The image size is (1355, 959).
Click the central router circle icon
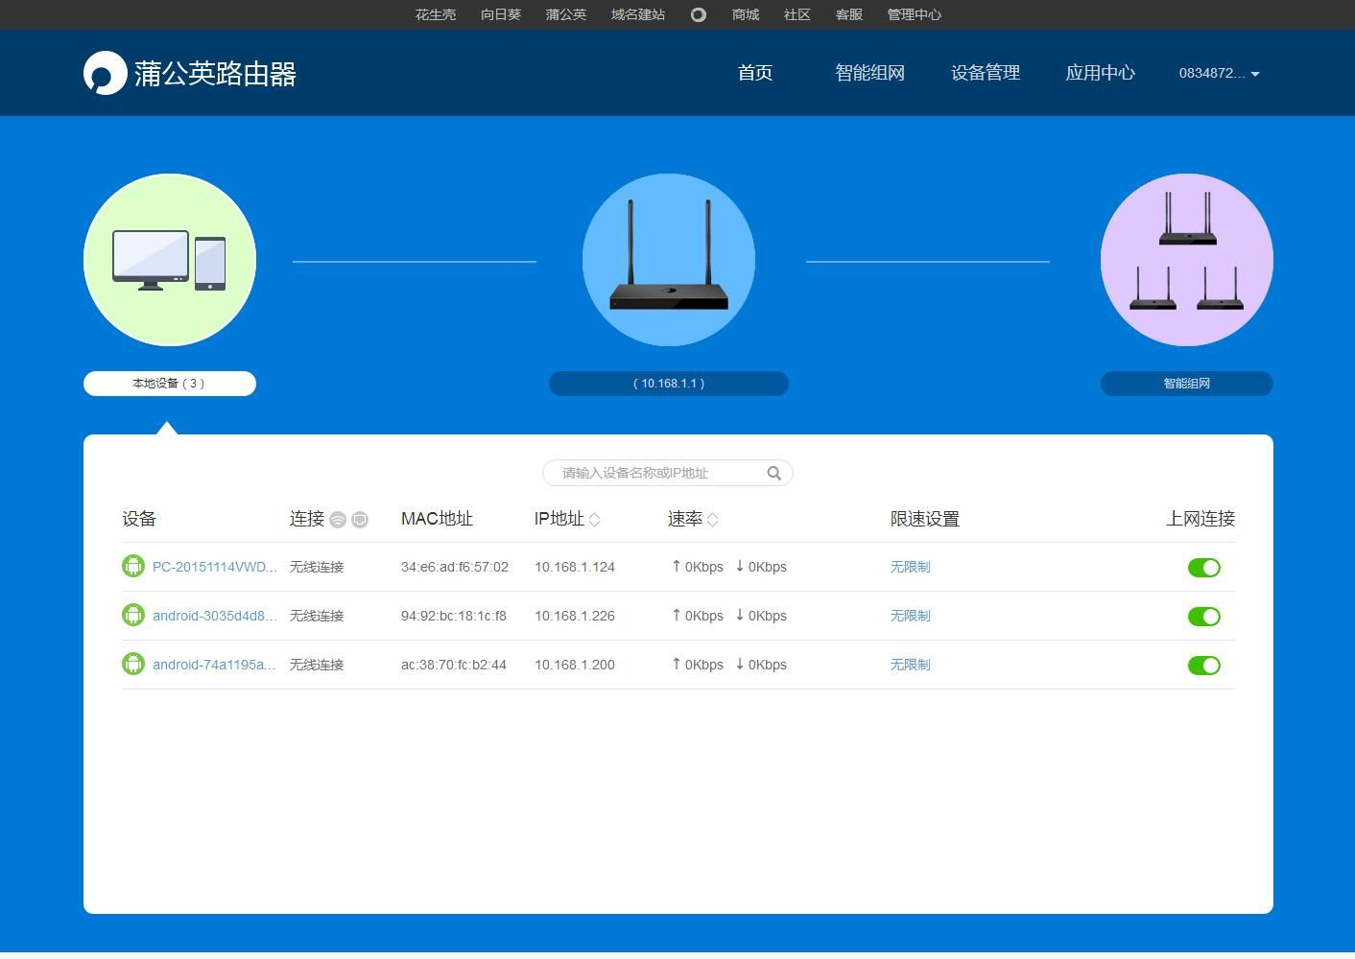pyautogui.click(x=669, y=260)
